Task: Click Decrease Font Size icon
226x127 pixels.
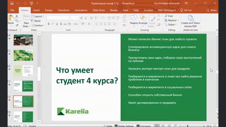Action: [x=86, y=18]
